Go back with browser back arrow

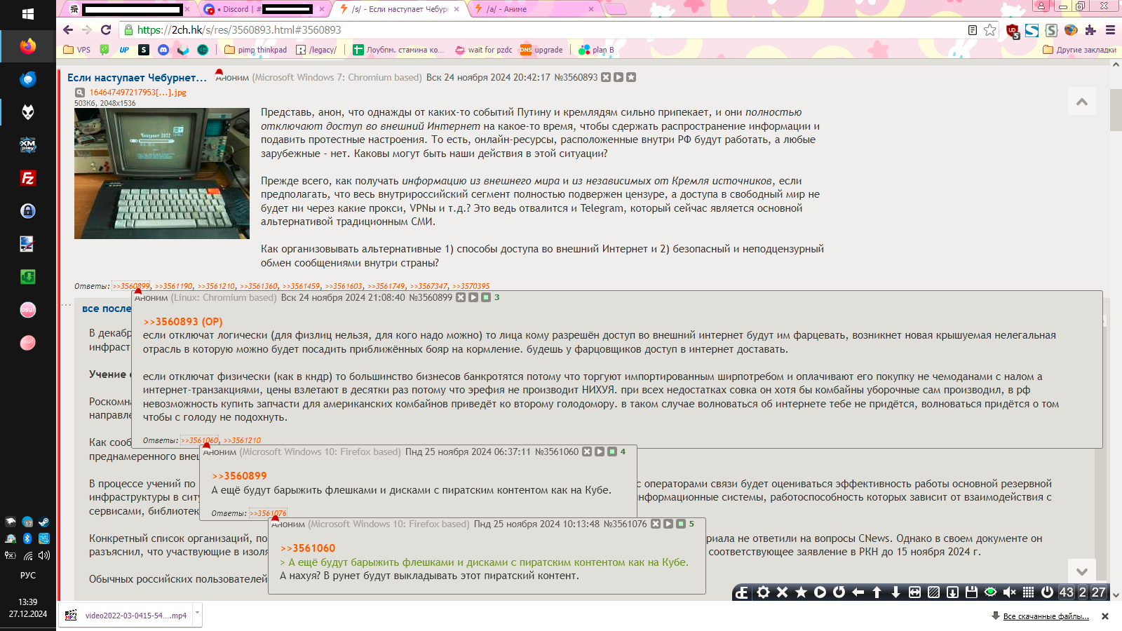pos(68,29)
